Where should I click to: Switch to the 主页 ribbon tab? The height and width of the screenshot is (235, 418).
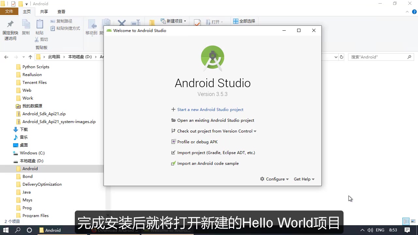tap(27, 11)
